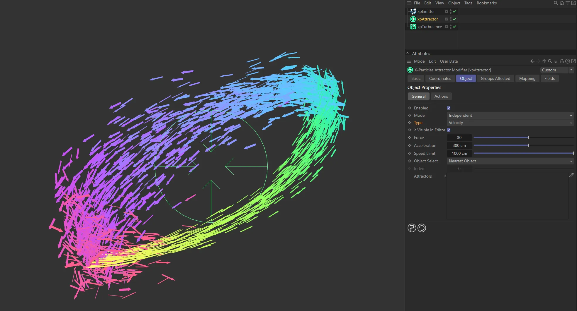Toggle the Visible in Editor checkbox
This screenshot has width=577, height=311.
(x=449, y=130)
